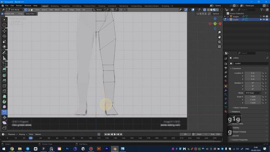Select the Inset Faces tool
Viewport: 270px width, 152px height.
(5, 75)
